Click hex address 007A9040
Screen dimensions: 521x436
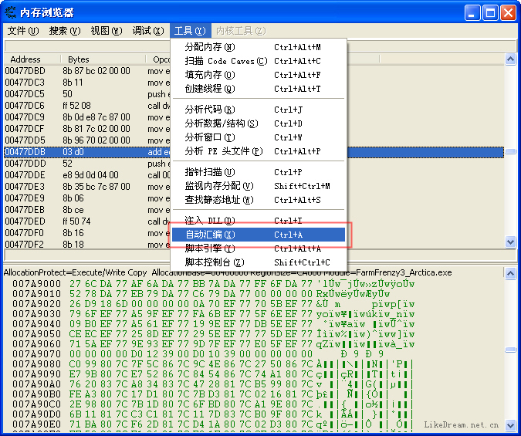(x=37, y=323)
